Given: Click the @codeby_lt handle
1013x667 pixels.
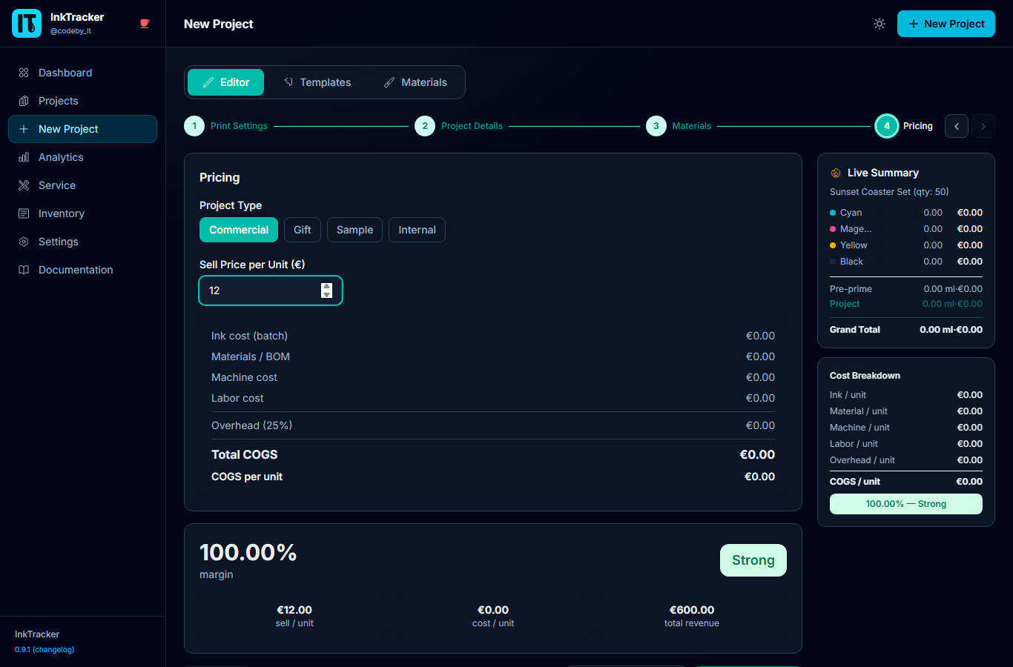Looking at the screenshot, I should click(70, 31).
